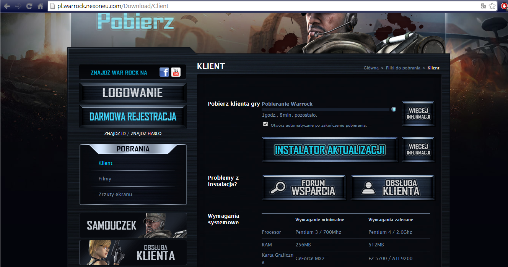Screen dimensions: 508x267
Task: Download the INSTALATOR AKTUALIZACJI
Action: [330, 150]
